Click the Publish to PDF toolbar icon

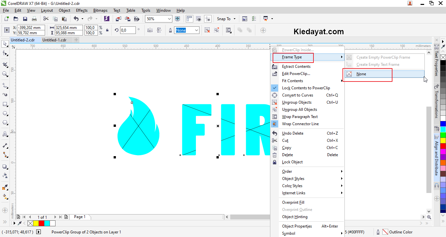[136, 19]
